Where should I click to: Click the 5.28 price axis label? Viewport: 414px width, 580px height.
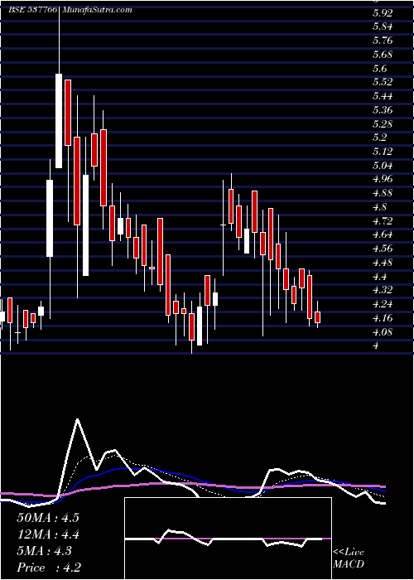click(383, 123)
